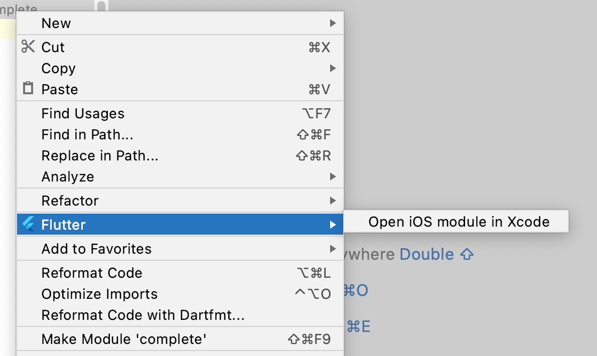The height and width of the screenshot is (356, 597).
Task: Expand Add to Favorites submenu arrow
Action: (333, 249)
